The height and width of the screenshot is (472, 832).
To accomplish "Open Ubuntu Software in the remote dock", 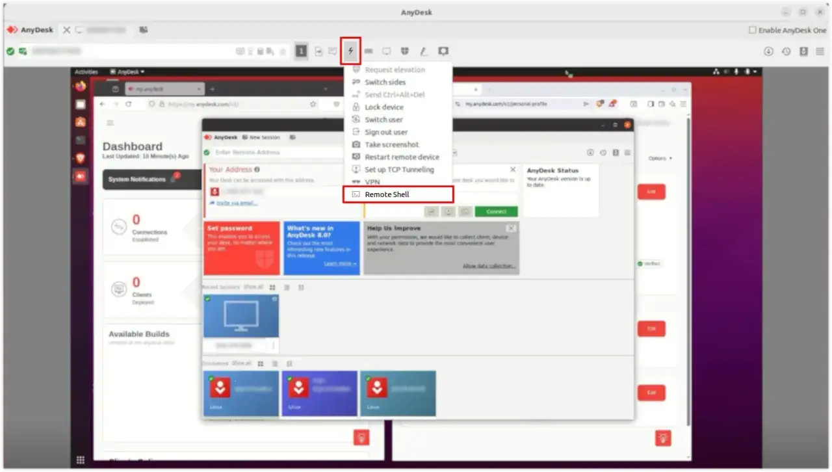I will pyautogui.click(x=81, y=122).
